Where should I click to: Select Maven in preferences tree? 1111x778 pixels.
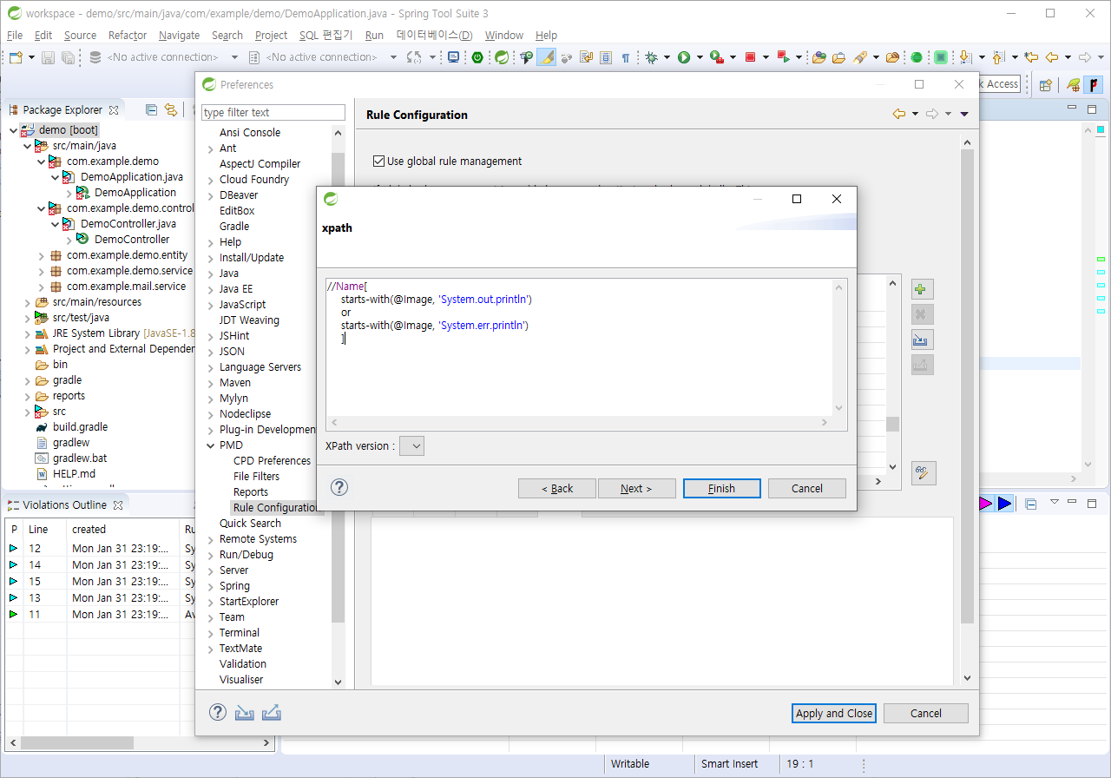click(234, 383)
